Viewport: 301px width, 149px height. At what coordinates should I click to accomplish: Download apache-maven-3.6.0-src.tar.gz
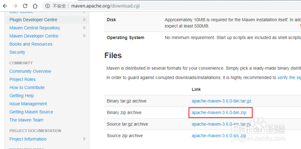[221, 124]
